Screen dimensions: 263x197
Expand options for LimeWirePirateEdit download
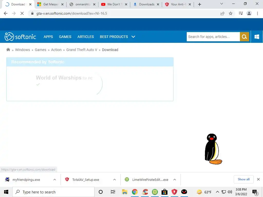coord(174,180)
